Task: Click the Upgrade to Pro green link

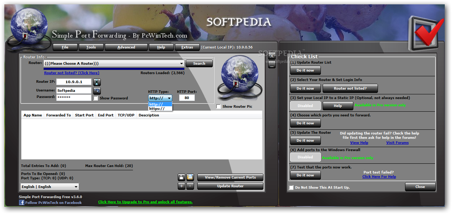Action: pyautogui.click(x=145, y=202)
